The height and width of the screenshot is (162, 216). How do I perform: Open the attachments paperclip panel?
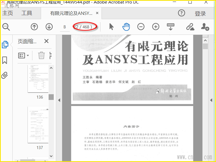click(5, 75)
